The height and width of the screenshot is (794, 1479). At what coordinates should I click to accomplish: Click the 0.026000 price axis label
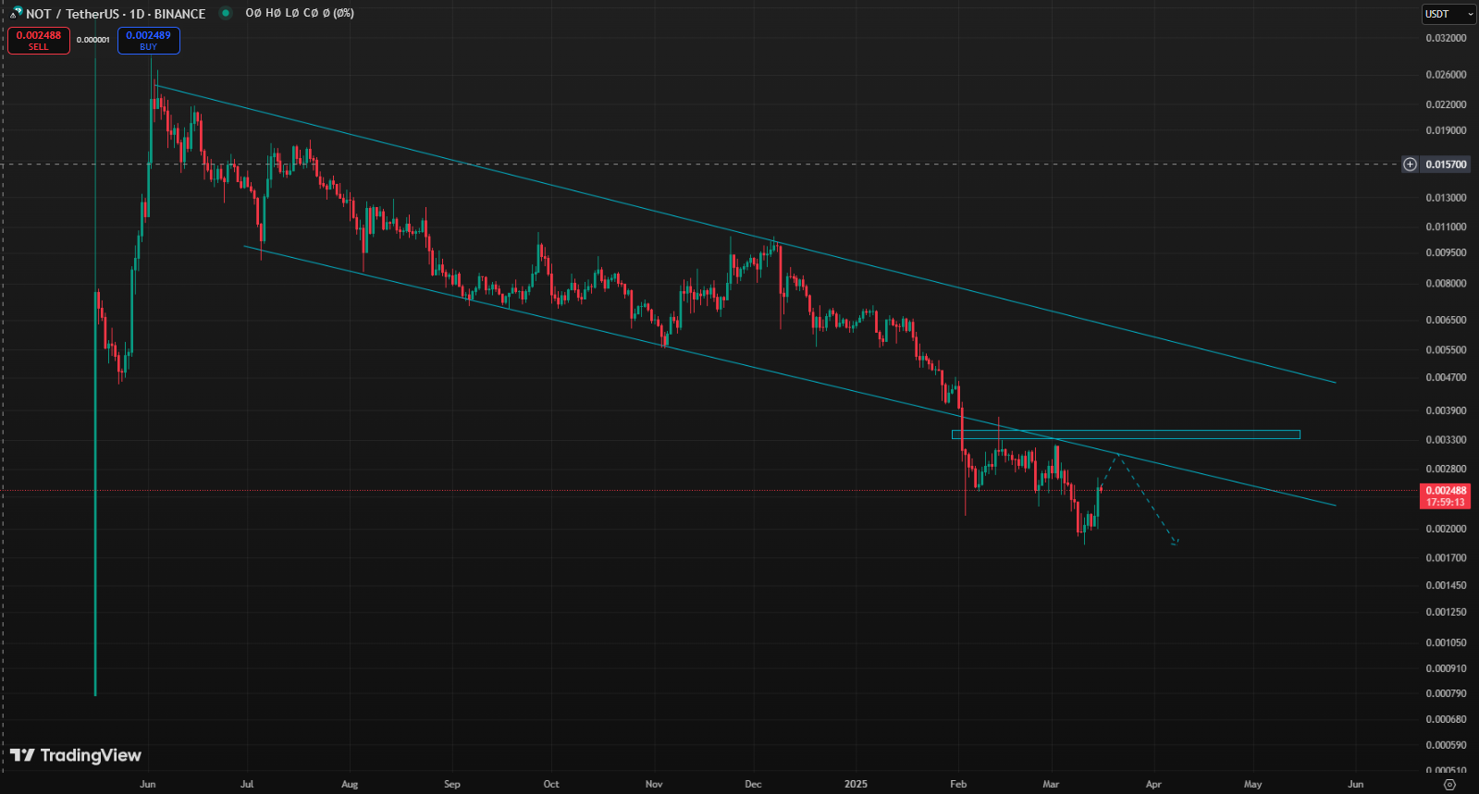point(1446,75)
